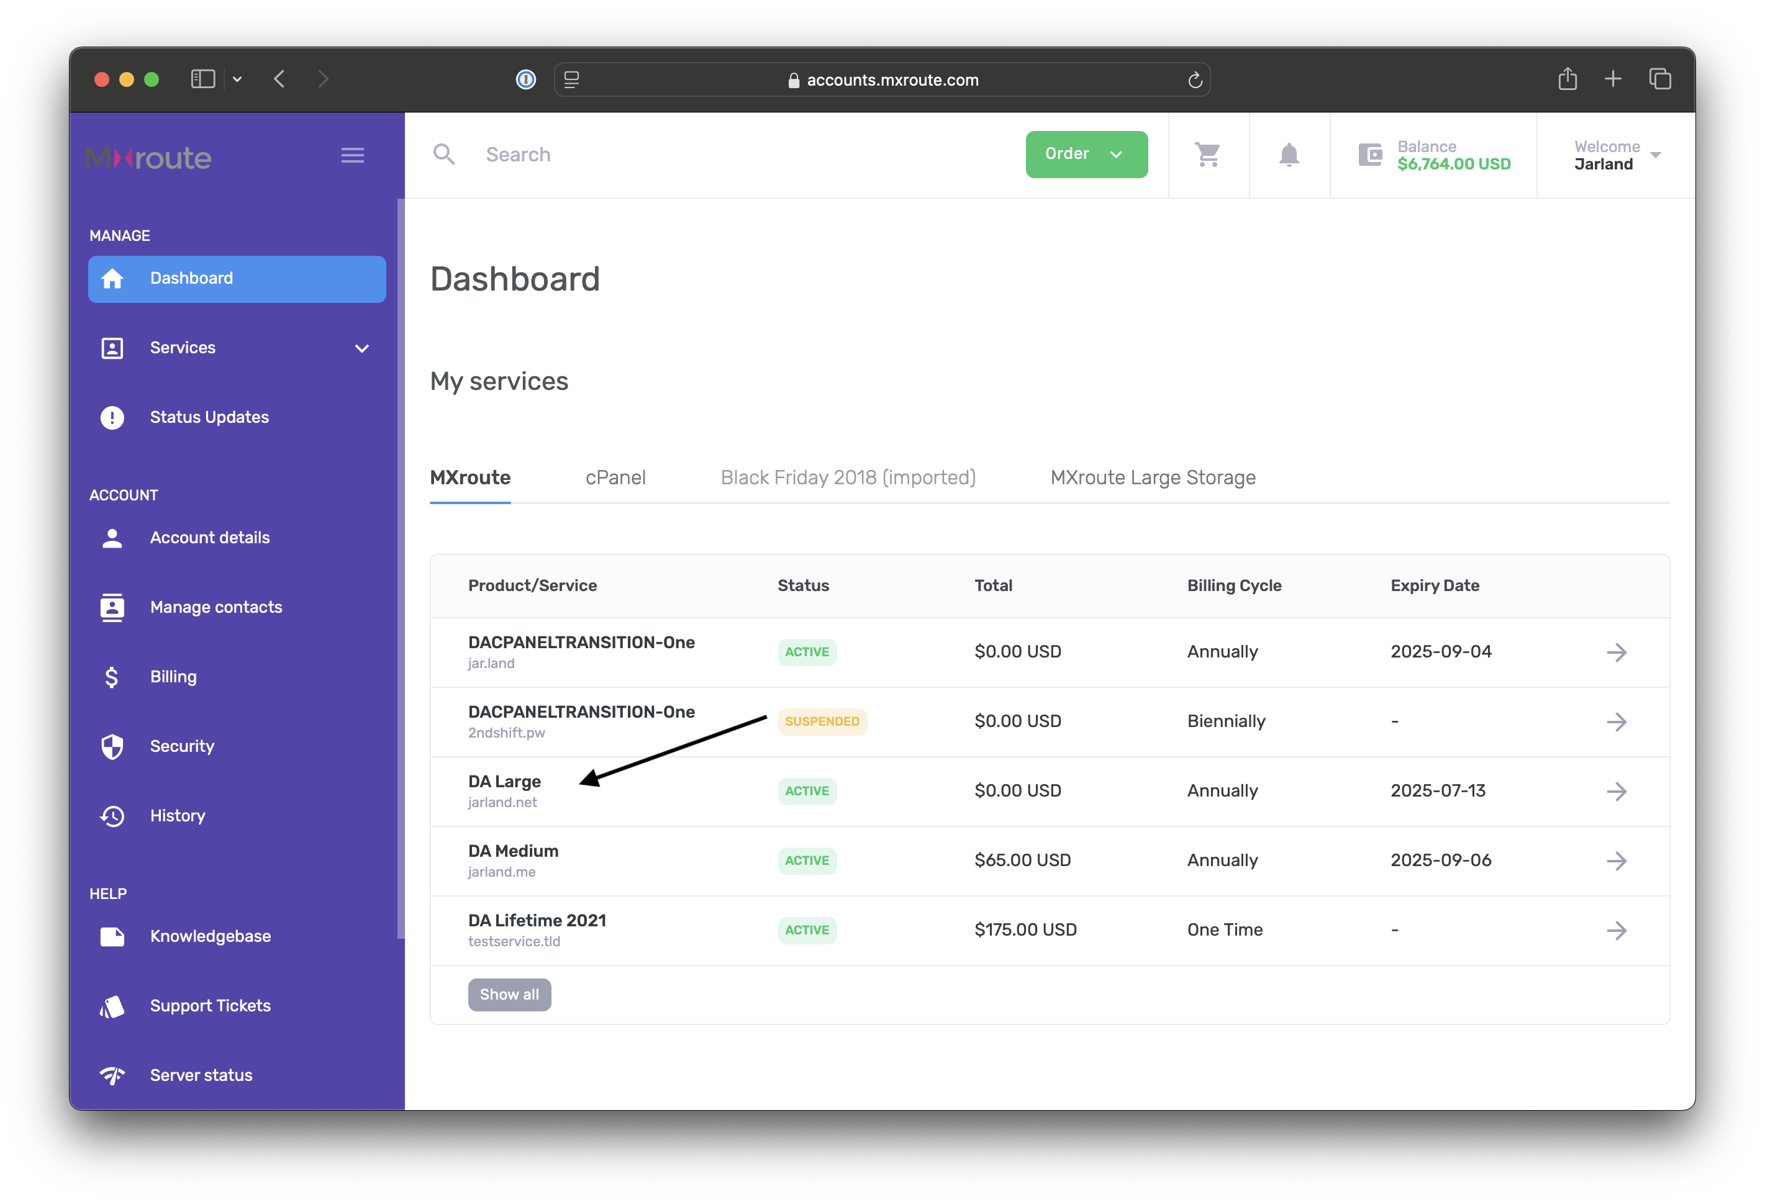Click the Status Updates alert icon
The image size is (1765, 1202).
[112, 418]
